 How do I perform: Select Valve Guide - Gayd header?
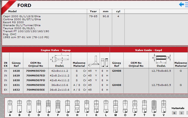tap(148, 50)
